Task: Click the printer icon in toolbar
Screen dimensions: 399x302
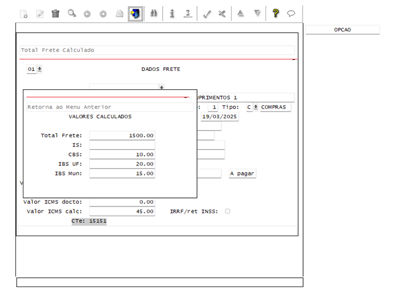Action: pyautogui.click(x=119, y=14)
